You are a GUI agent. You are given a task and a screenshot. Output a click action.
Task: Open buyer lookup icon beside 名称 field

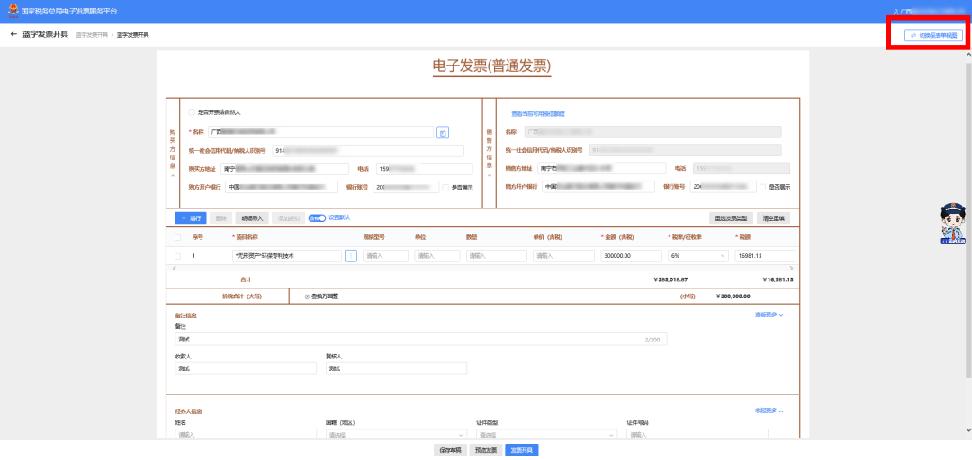coord(443,132)
